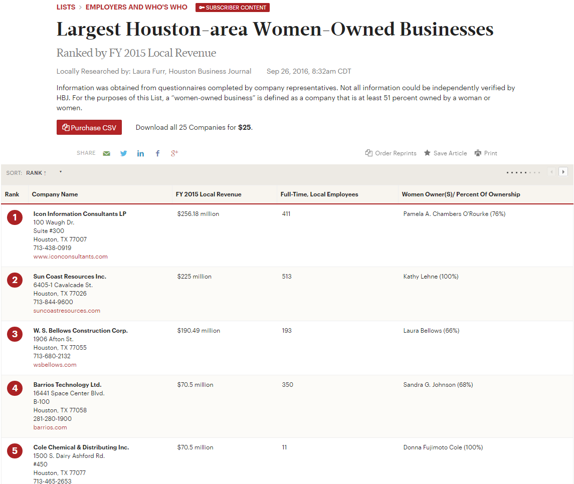This screenshot has width=574, height=484.
Task: Select the rank 3 badge
Action: pos(15,334)
